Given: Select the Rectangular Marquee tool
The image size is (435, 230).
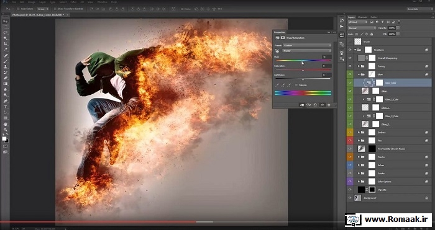Looking at the screenshot, I should (5, 27).
